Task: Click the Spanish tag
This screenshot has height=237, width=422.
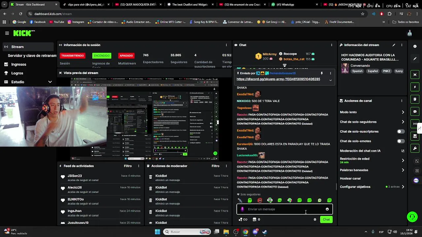Action: [x=357, y=71]
